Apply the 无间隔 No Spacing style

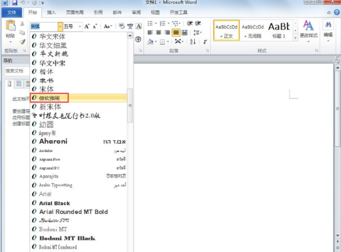point(252,30)
